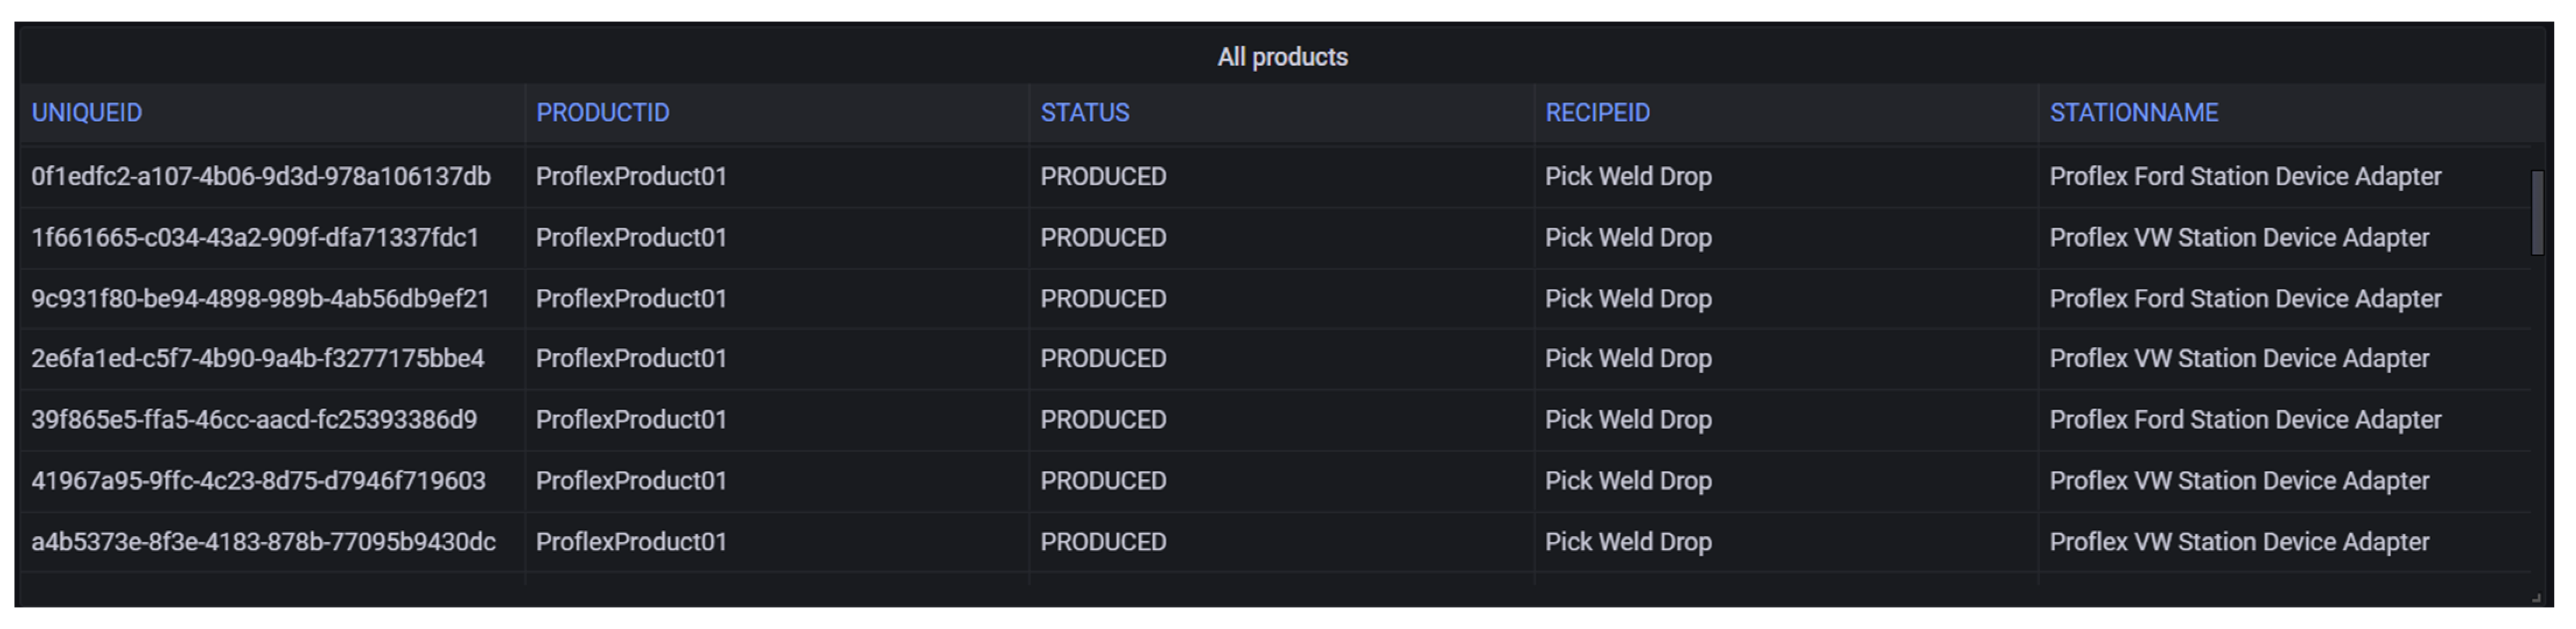Viewport: 2576px width, 629px height.
Task: Select unique ID cell starting with a4b5373e
Action: click(263, 542)
